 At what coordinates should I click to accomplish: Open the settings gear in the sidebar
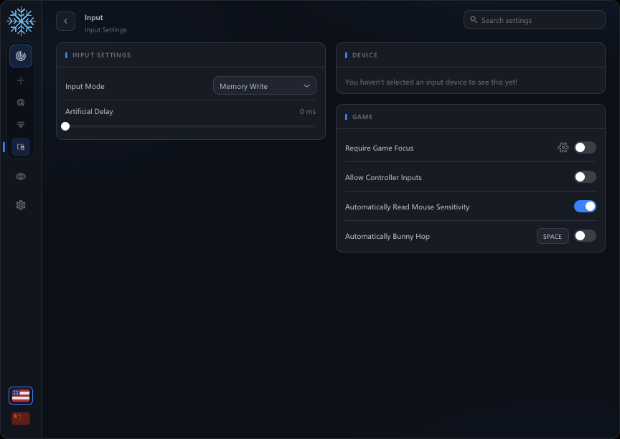[21, 205]
